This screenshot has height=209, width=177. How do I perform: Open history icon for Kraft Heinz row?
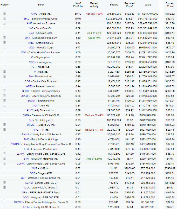(x=4, y=43)
